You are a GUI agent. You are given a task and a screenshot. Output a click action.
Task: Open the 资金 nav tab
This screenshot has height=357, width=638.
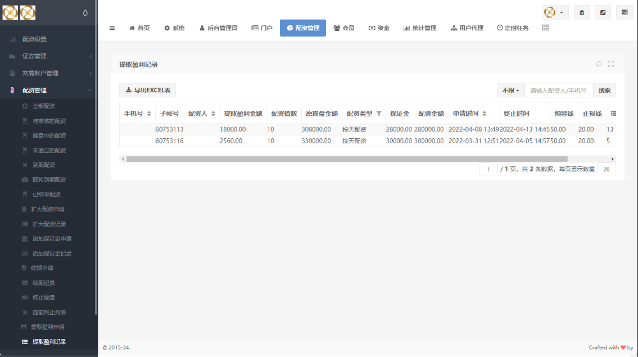379,28
